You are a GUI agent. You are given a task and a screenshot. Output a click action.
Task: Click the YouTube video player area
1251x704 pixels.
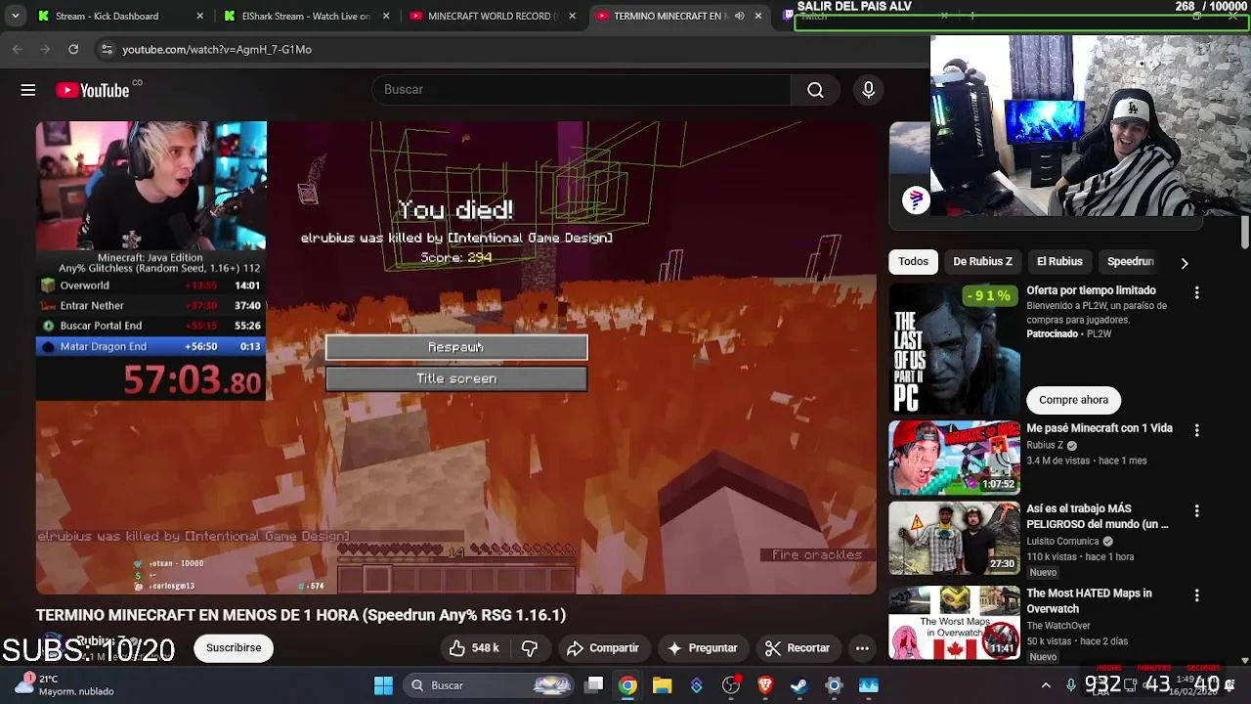tap(456, 358)
